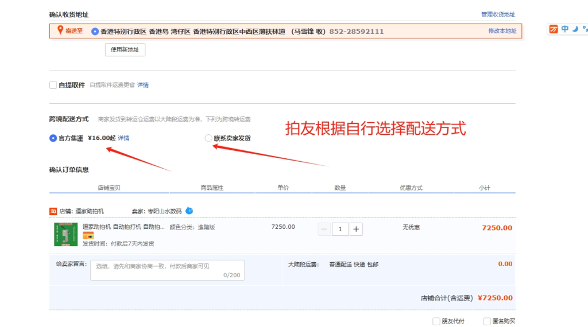This screenshot has height=327, width=588.
Task: Tick the 匿名购买 checkbox
Action: click(x=488, y=321)
